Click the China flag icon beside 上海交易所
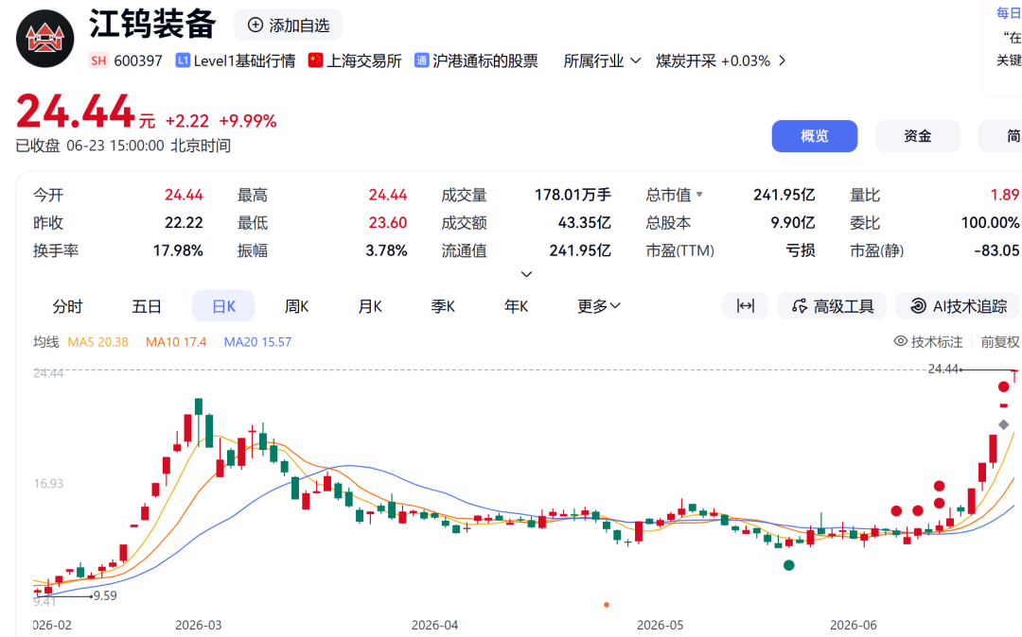The image size is (1022, 637). pos(315,60)
